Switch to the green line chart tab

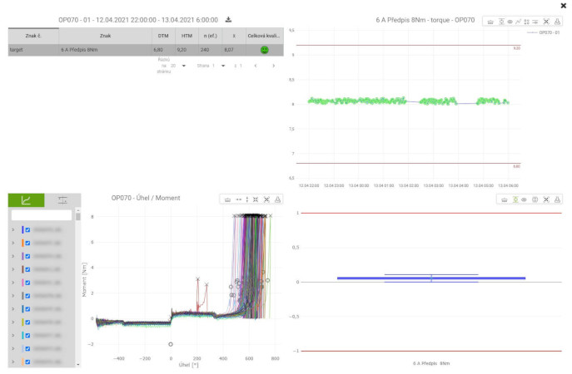[26, 199]
